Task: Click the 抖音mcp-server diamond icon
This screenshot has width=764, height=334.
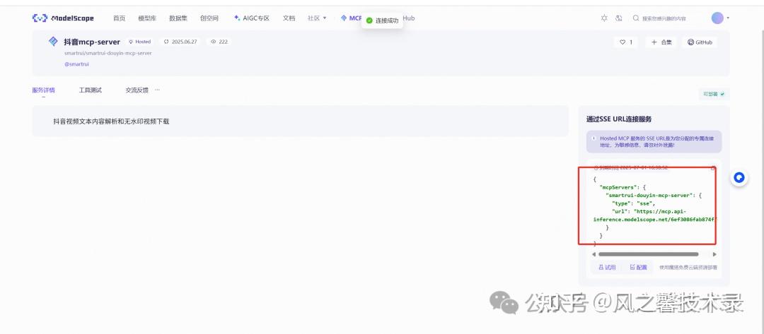Action: (x=53, y=42)
